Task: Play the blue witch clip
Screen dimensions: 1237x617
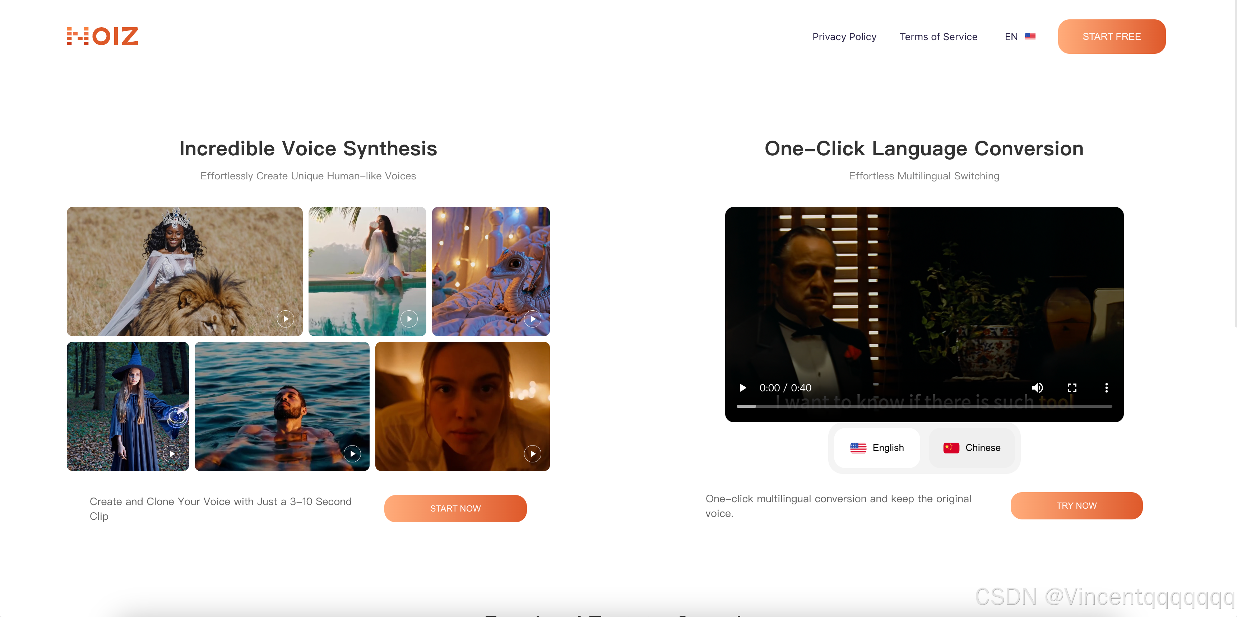Action: 171,453
